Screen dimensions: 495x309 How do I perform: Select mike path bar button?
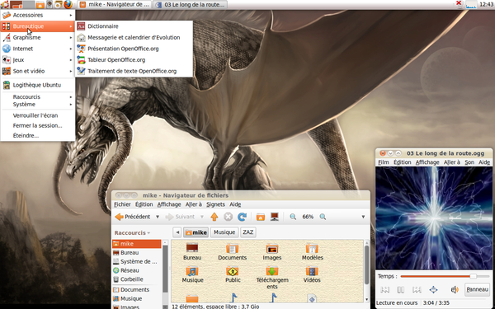point(196,232)
